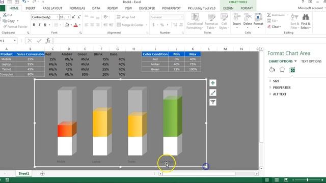Image resolution: width=326 pixels, height=183 pixels.
Task: Open Chart Styles paintbrush button
Action: coord(213,93)
